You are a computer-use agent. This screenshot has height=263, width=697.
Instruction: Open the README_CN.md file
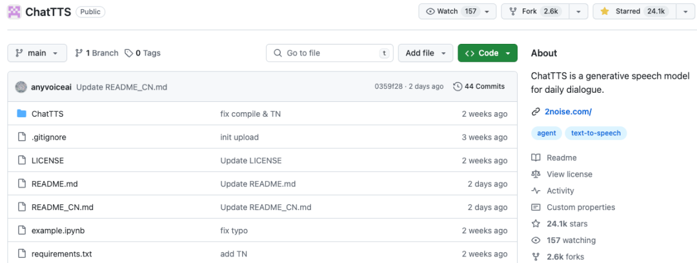pyautogui.click(x=63, y=207)
